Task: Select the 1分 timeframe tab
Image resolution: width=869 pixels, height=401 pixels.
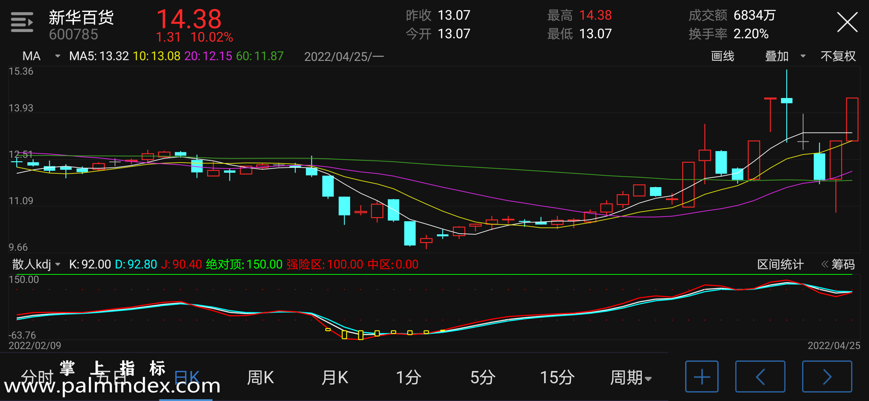Action: point(409,378)
